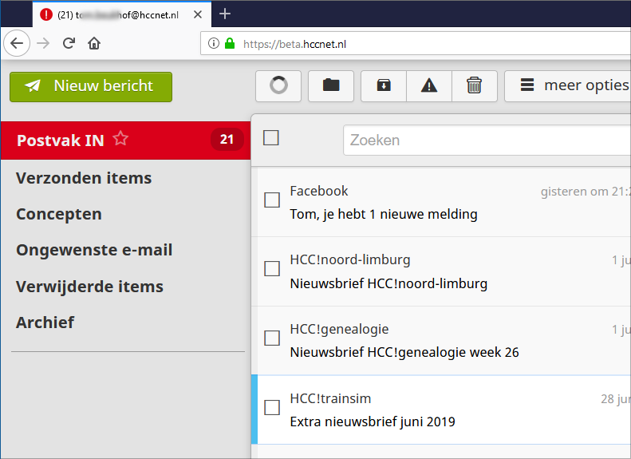Open the meer opties menu
631x459 pixels.
[x=568, y=86]
